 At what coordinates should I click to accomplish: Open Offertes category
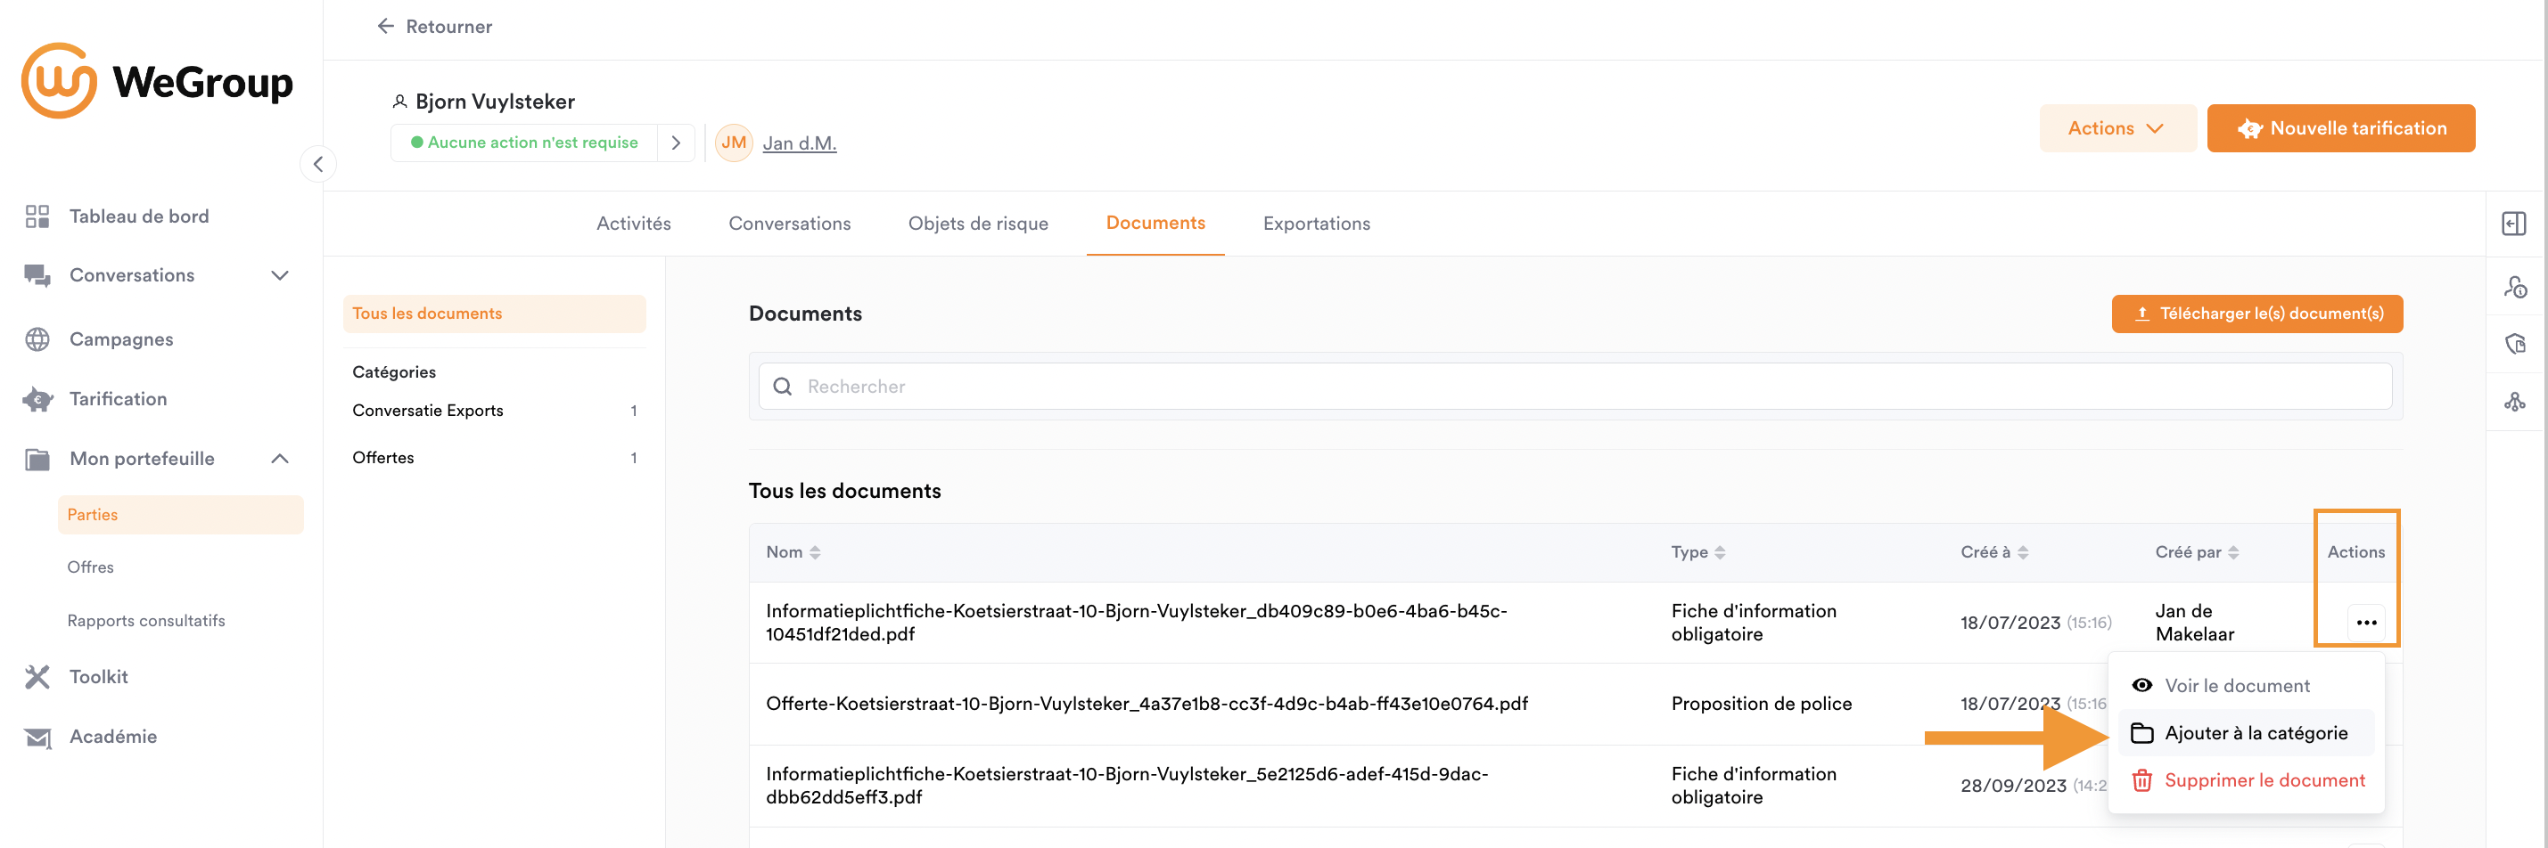point(495,458)
